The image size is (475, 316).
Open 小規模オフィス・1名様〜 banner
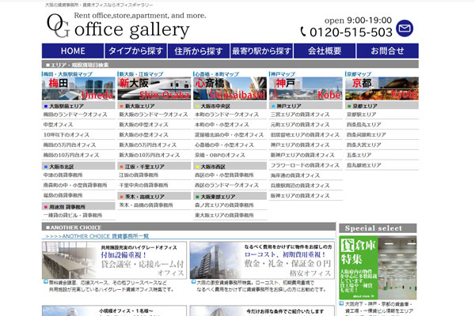tap(114, 310)
